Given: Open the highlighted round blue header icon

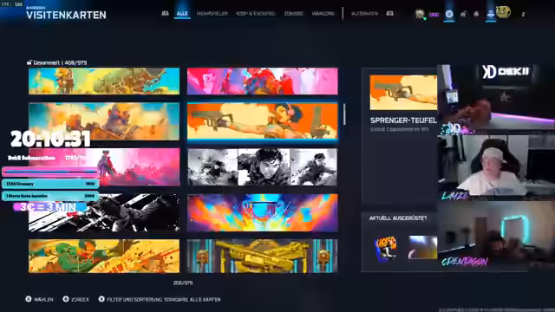Looking at the screenshot, I should click(449, 14).
